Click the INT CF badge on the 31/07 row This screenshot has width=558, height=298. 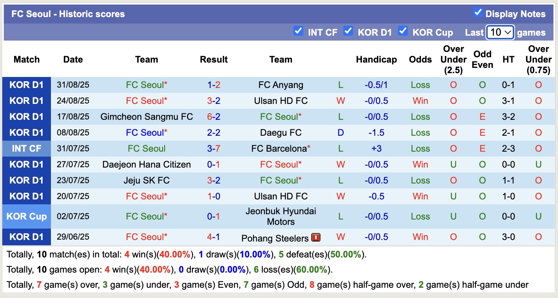tap(27, 148)
